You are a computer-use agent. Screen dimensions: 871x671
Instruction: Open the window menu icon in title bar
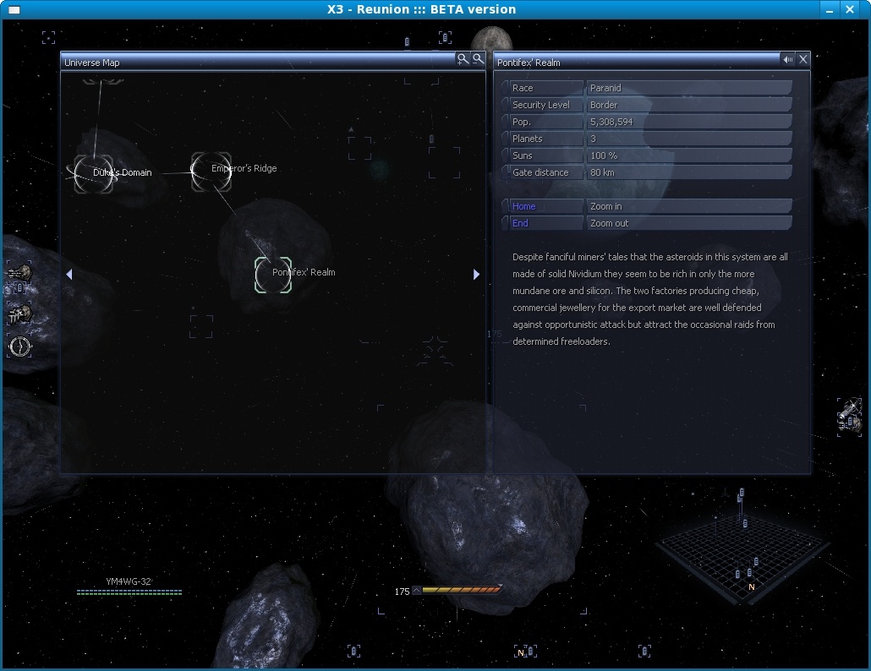14,9
